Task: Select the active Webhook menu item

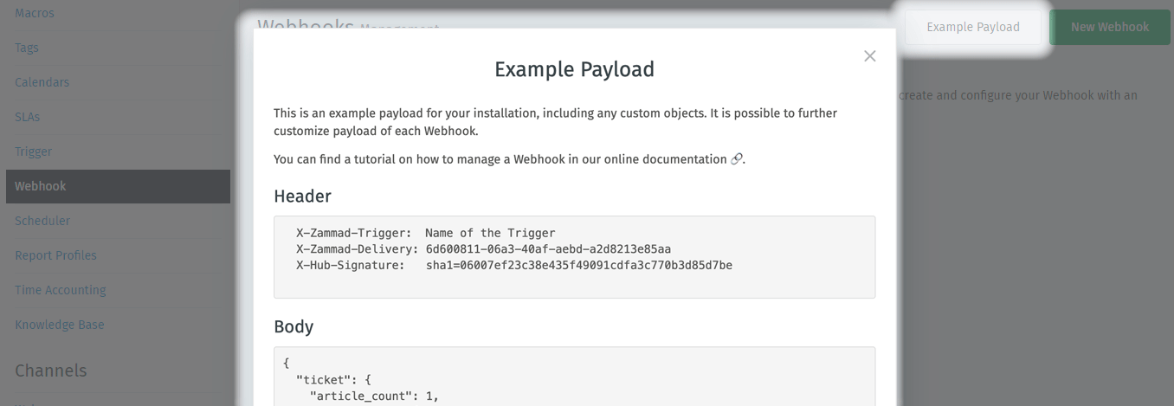Action: [x=118, y=186]
